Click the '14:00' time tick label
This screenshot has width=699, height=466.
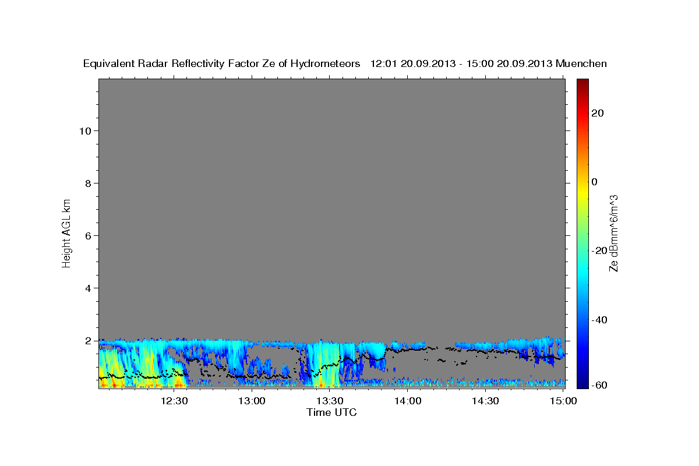[408, 401]
